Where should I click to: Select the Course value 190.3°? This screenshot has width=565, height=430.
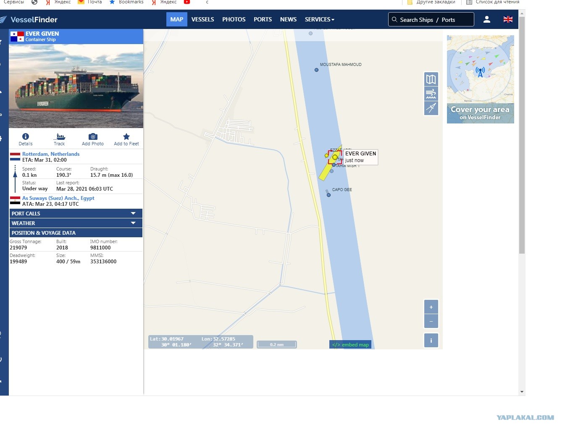tap(64, 175)
